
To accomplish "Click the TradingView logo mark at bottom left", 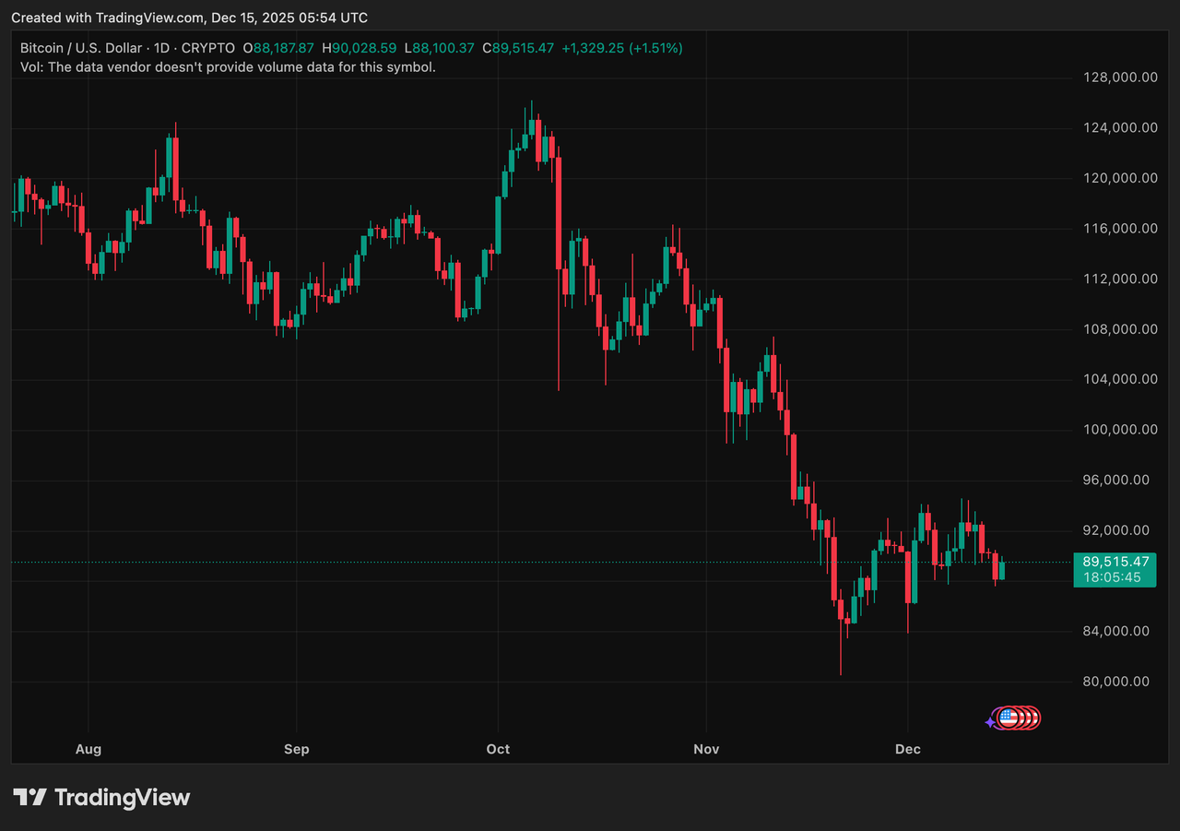I will tap(30, 798).
